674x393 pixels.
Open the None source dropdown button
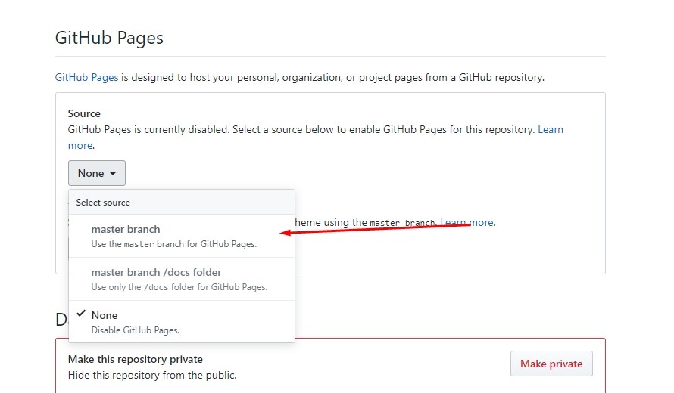pos(97,173)
